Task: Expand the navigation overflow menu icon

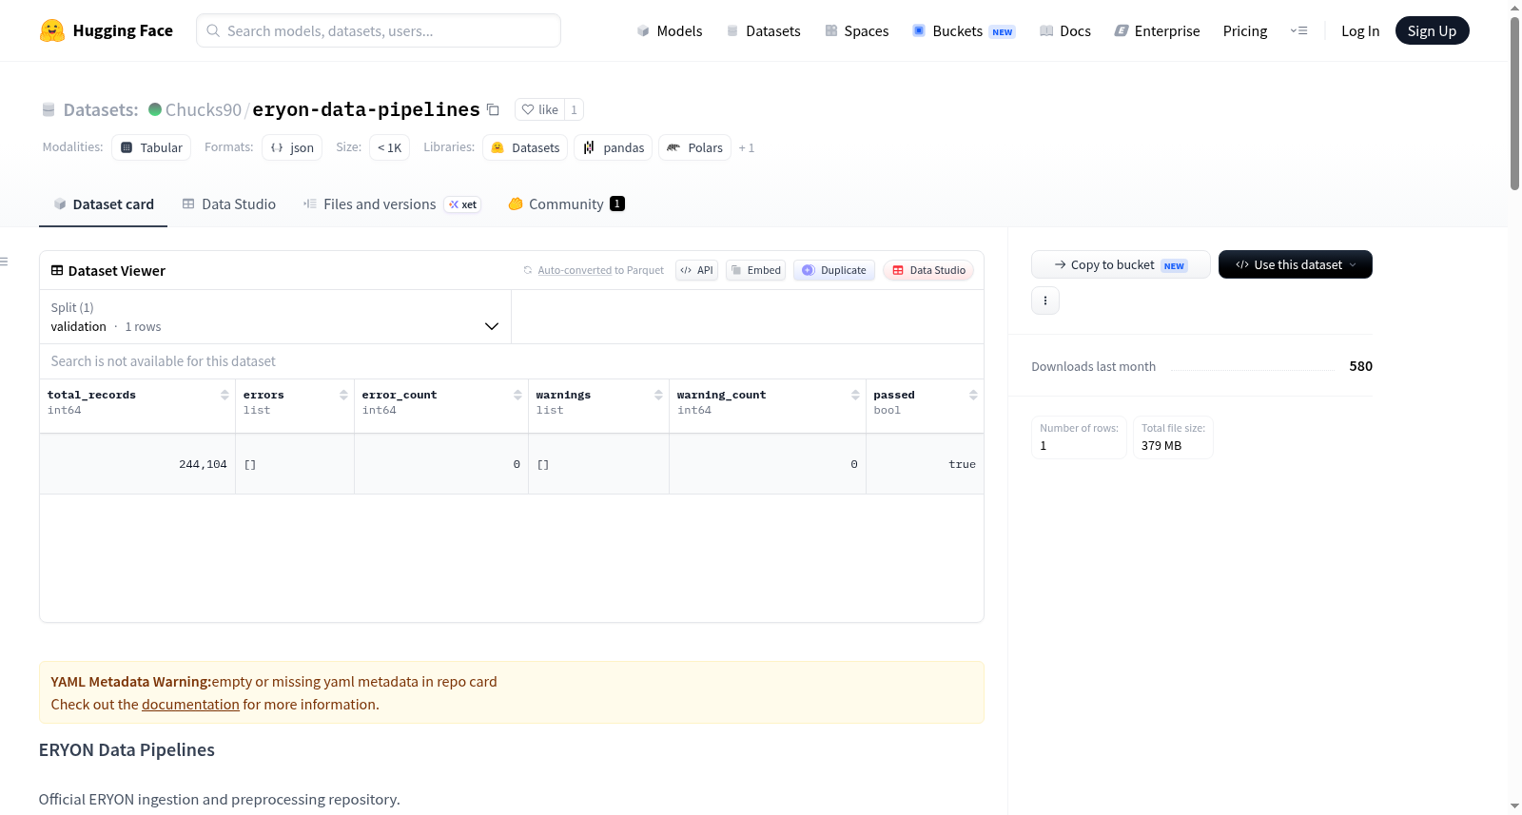Action: click(x=1298, y=30)
